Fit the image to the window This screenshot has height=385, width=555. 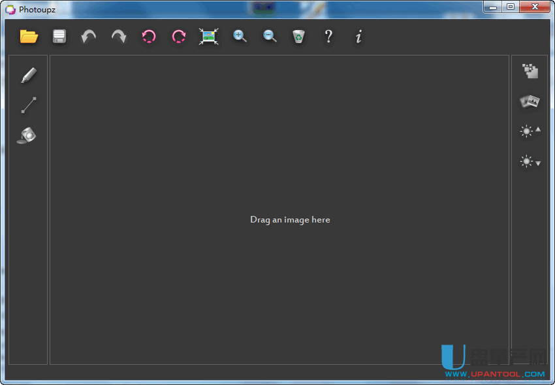(208, 37)
